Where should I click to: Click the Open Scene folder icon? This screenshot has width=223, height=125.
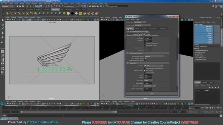[20, 6]
